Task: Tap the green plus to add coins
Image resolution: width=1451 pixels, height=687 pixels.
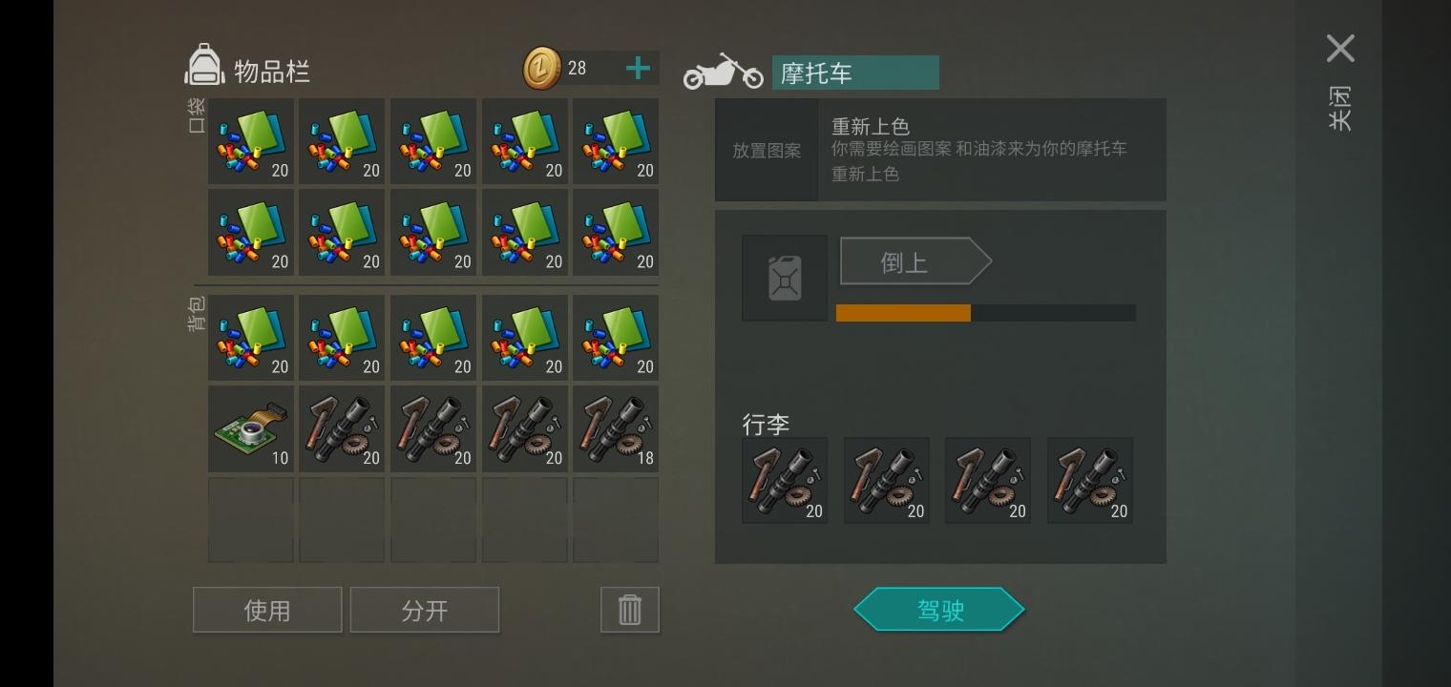Action: [x=638, y=68]
